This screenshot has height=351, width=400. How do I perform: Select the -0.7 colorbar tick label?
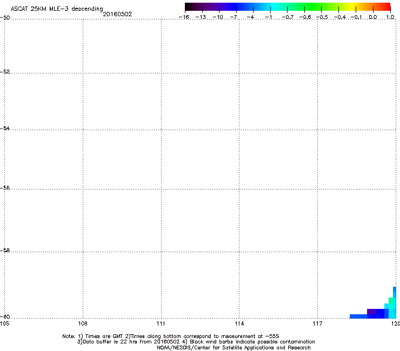tap(288, 17)
